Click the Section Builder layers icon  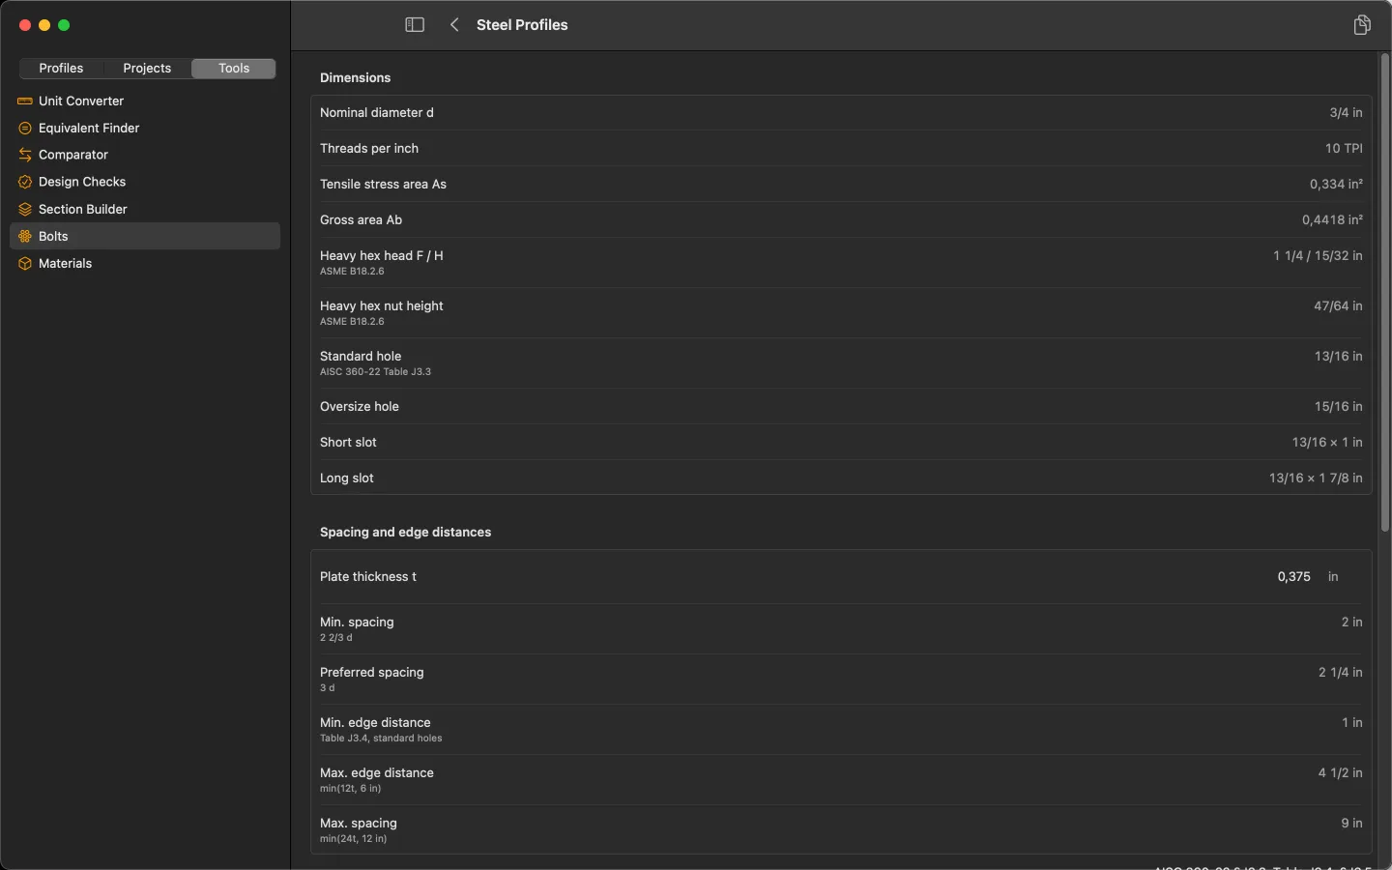(x=25, y=209)
